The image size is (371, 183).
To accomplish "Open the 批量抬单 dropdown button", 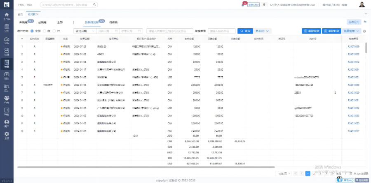I will (x=351, y=31).
